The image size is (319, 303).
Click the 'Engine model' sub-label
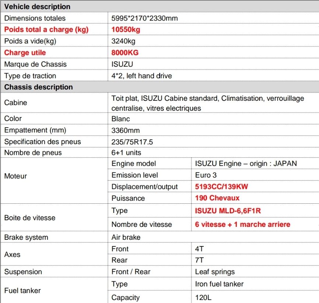(x=134, y=164)
